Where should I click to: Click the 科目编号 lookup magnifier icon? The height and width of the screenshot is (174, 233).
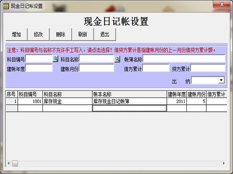click(55, 59)
